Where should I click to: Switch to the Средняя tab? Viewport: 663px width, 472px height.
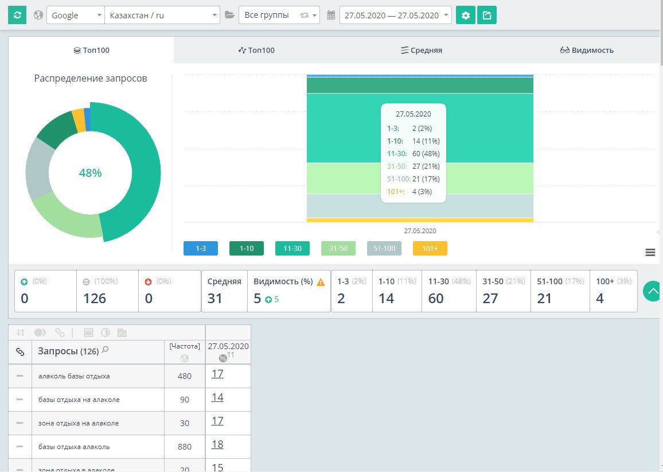(421, 50)
